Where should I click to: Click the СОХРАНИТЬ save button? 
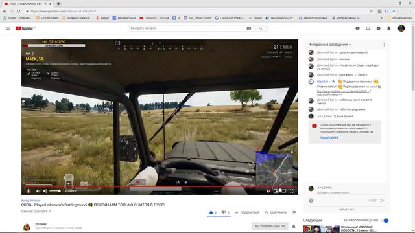click(x=276, y=212)
